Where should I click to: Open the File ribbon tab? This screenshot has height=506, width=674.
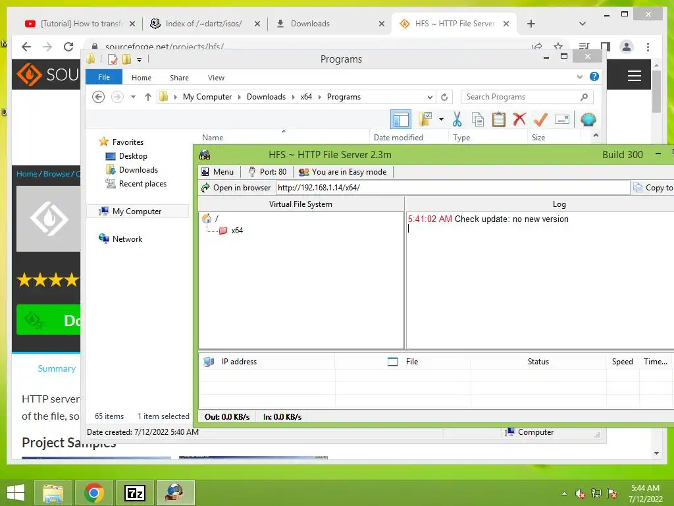click(x=104, y=77)
